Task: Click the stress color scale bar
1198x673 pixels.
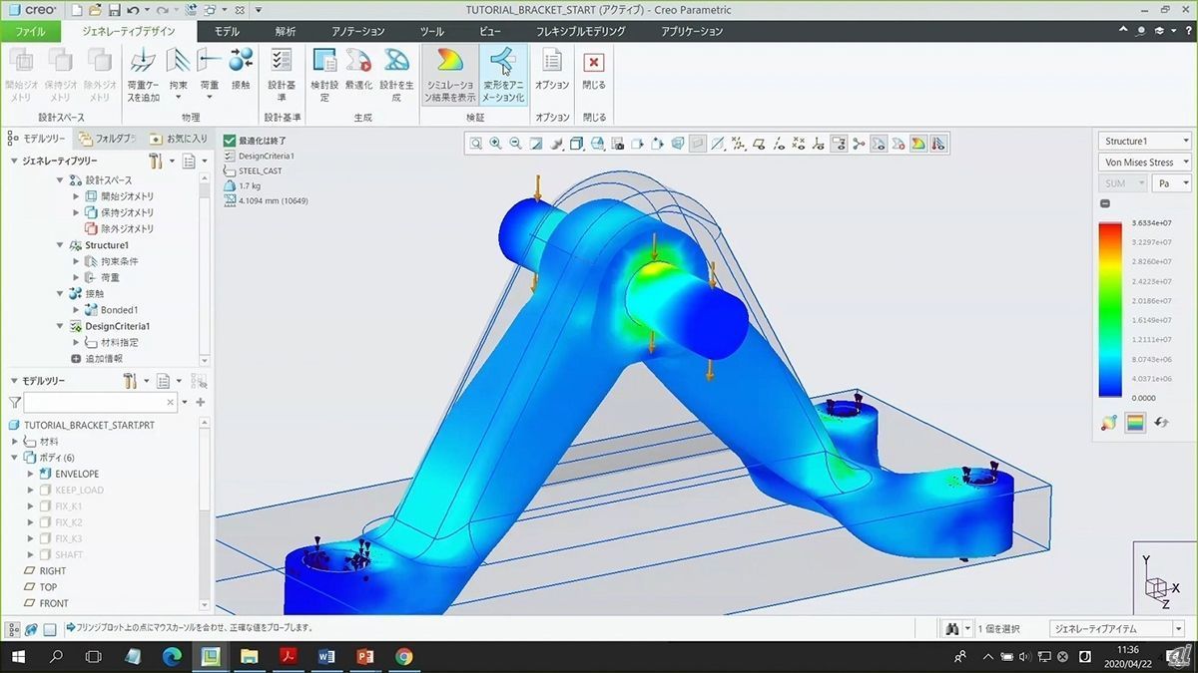Action: (1110, 309)
